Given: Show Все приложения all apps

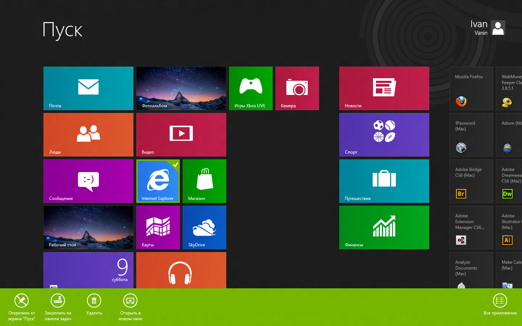Looking at the screenshot, I should tap(500, 304).
